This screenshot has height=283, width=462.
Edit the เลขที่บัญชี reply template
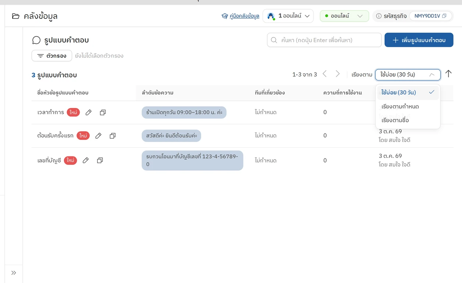[86, 160]
